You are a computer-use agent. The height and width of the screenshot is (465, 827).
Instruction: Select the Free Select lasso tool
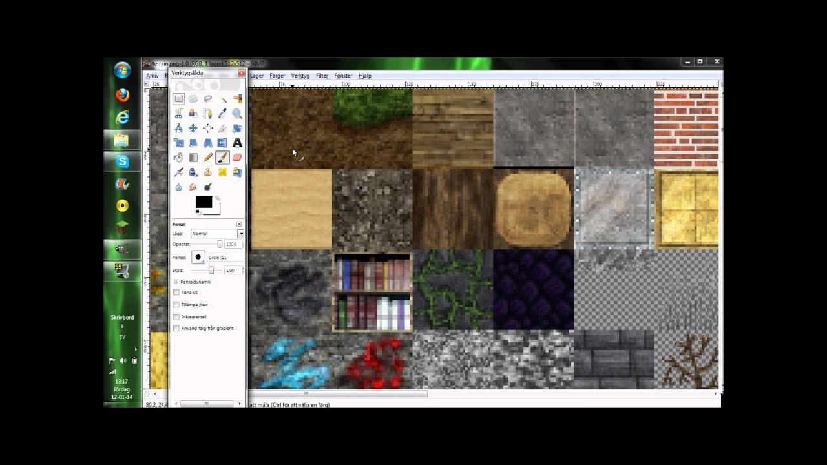(x=208, y=99)
